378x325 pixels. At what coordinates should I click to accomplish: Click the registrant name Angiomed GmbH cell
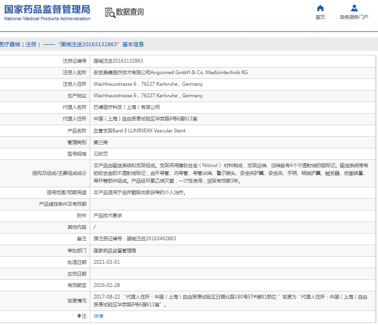(171, 72)
